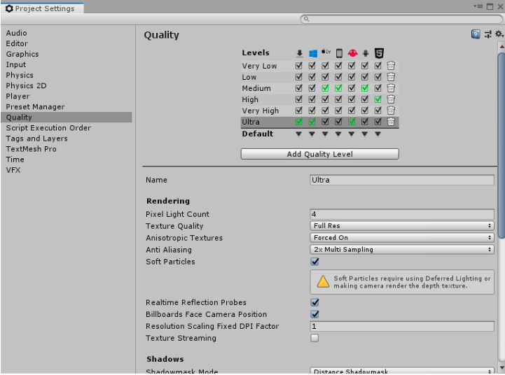Toggle Realtime Reflection Probes checkbox
Viewport: 505px width, 375px height.
tap(314, 302)
